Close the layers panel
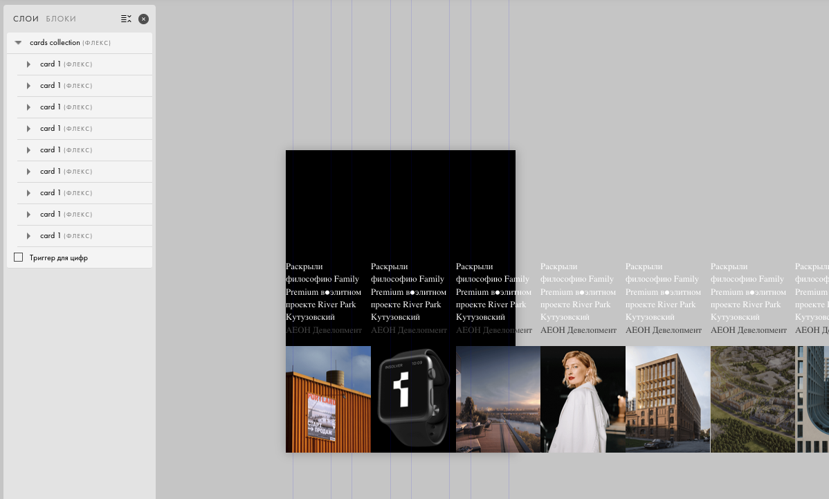The width and height of the screenshot is (829, 499). coord(143,19)
